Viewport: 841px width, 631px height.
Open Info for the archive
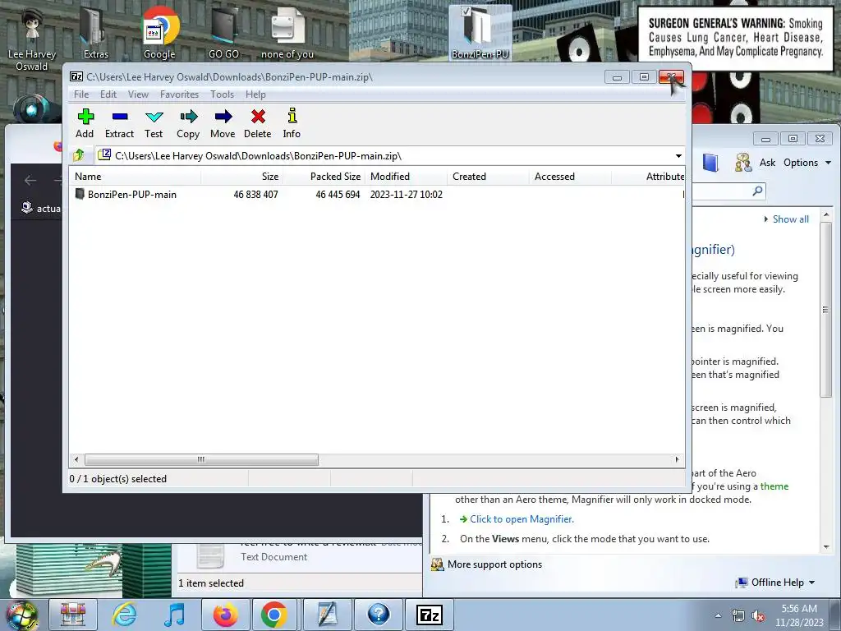[292, 123]
